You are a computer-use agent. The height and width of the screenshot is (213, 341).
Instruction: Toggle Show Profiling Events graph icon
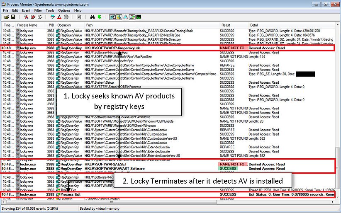pyautogui.click(x=139, y=17)
